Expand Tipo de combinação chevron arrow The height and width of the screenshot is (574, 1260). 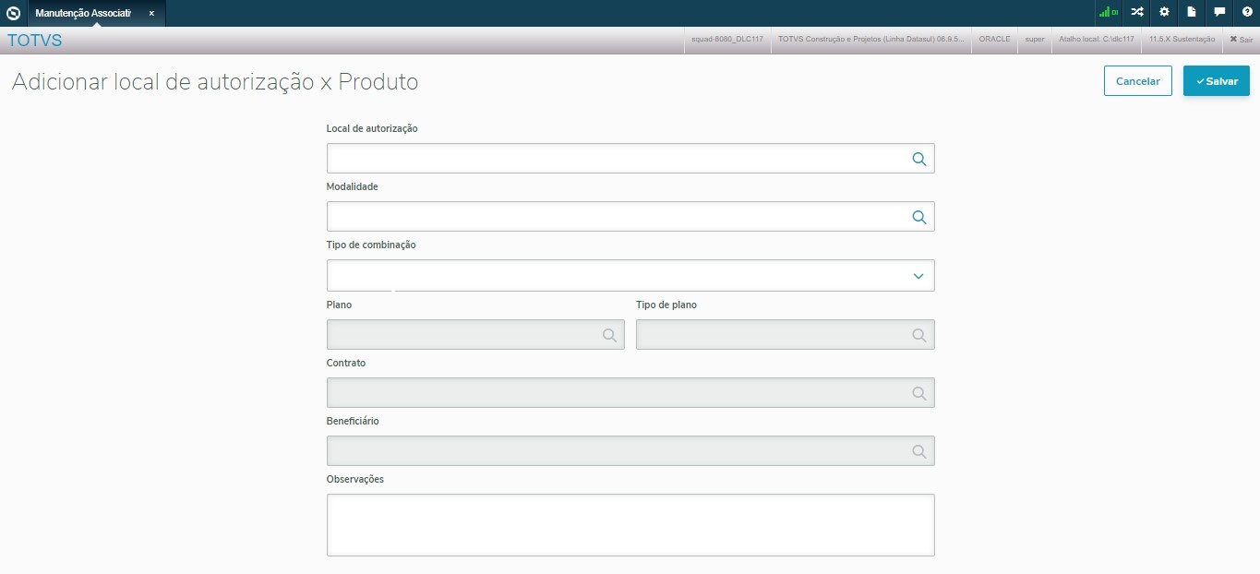click(918, 276)
